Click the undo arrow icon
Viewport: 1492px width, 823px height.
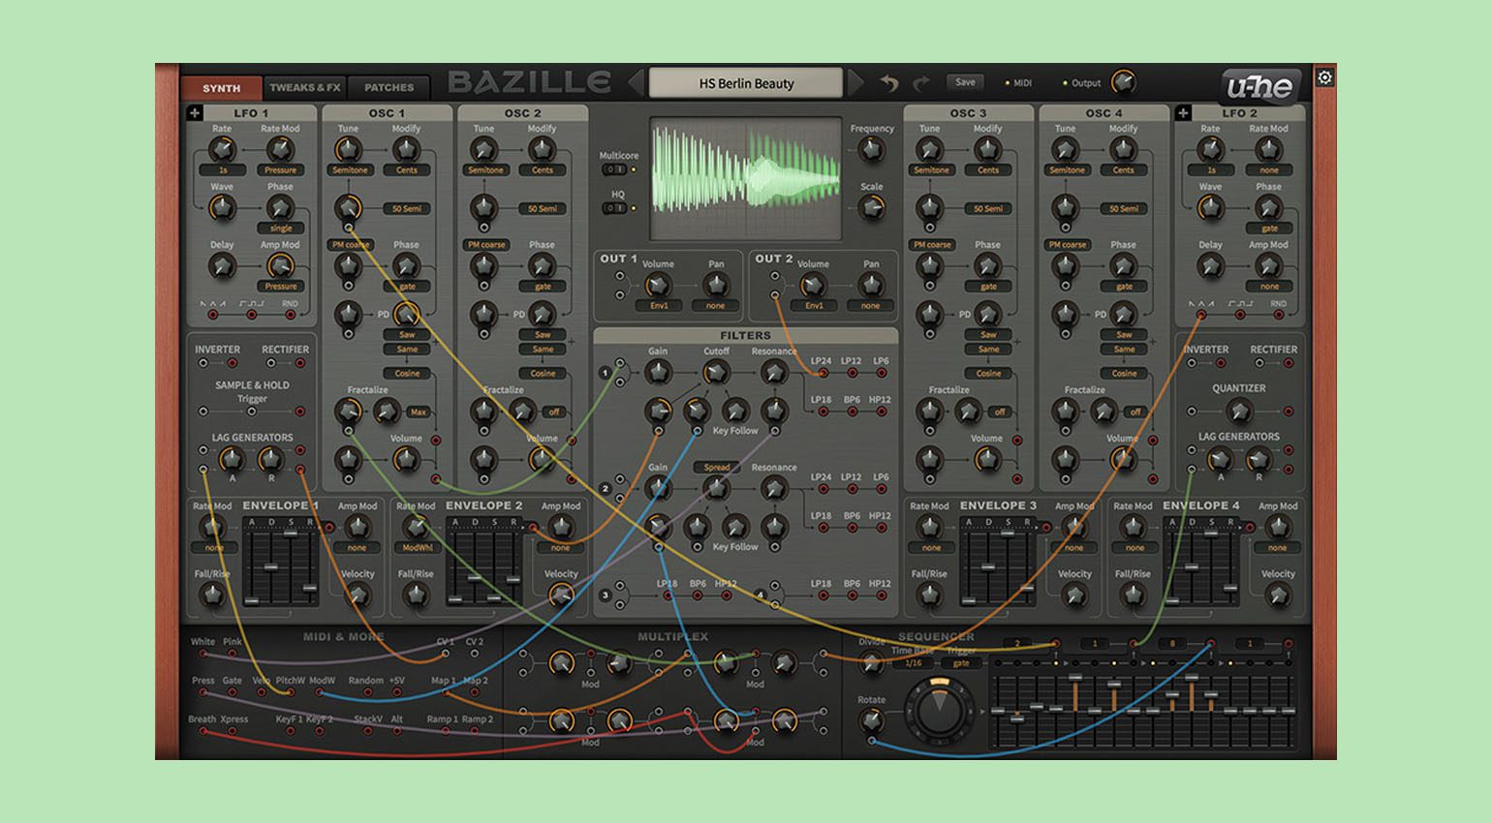tap(889, 83)
